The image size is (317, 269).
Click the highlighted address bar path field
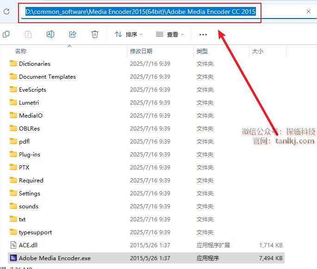pos(140,12)
